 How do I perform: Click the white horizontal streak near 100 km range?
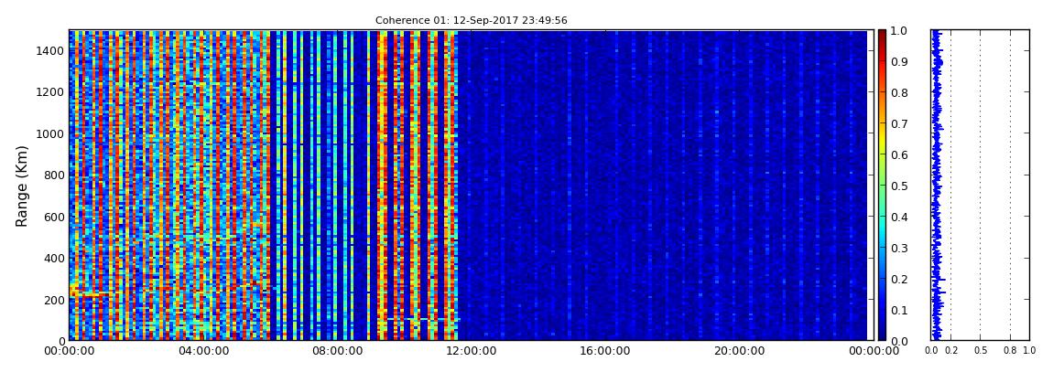pyautogui.click(x=423, y=319)
